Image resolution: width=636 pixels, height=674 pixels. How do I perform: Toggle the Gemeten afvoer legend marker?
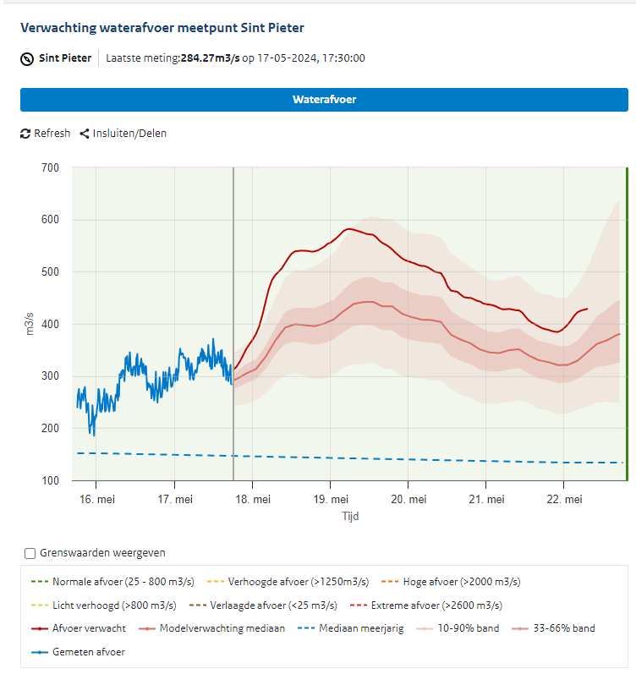(x=40, y=652)
